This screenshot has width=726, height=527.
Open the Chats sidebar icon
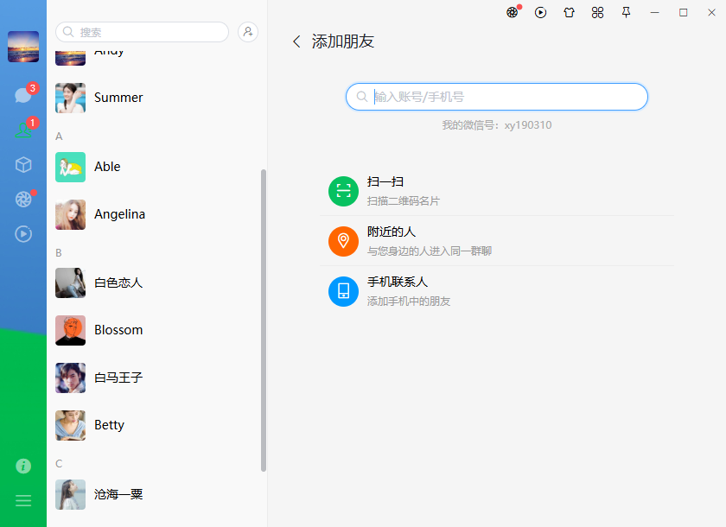23,95
